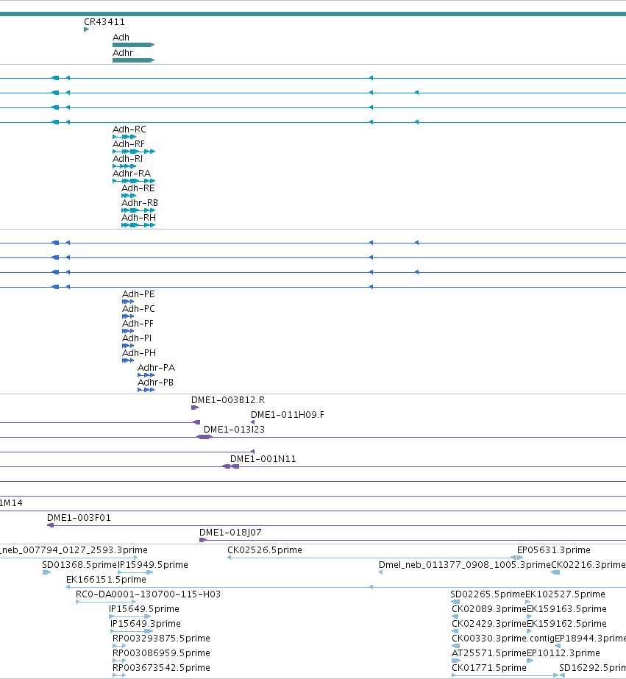Screen dimensions: 626x679
Task: Select the Adhr-RA transcript label
Action: click(x=132, y=173)
